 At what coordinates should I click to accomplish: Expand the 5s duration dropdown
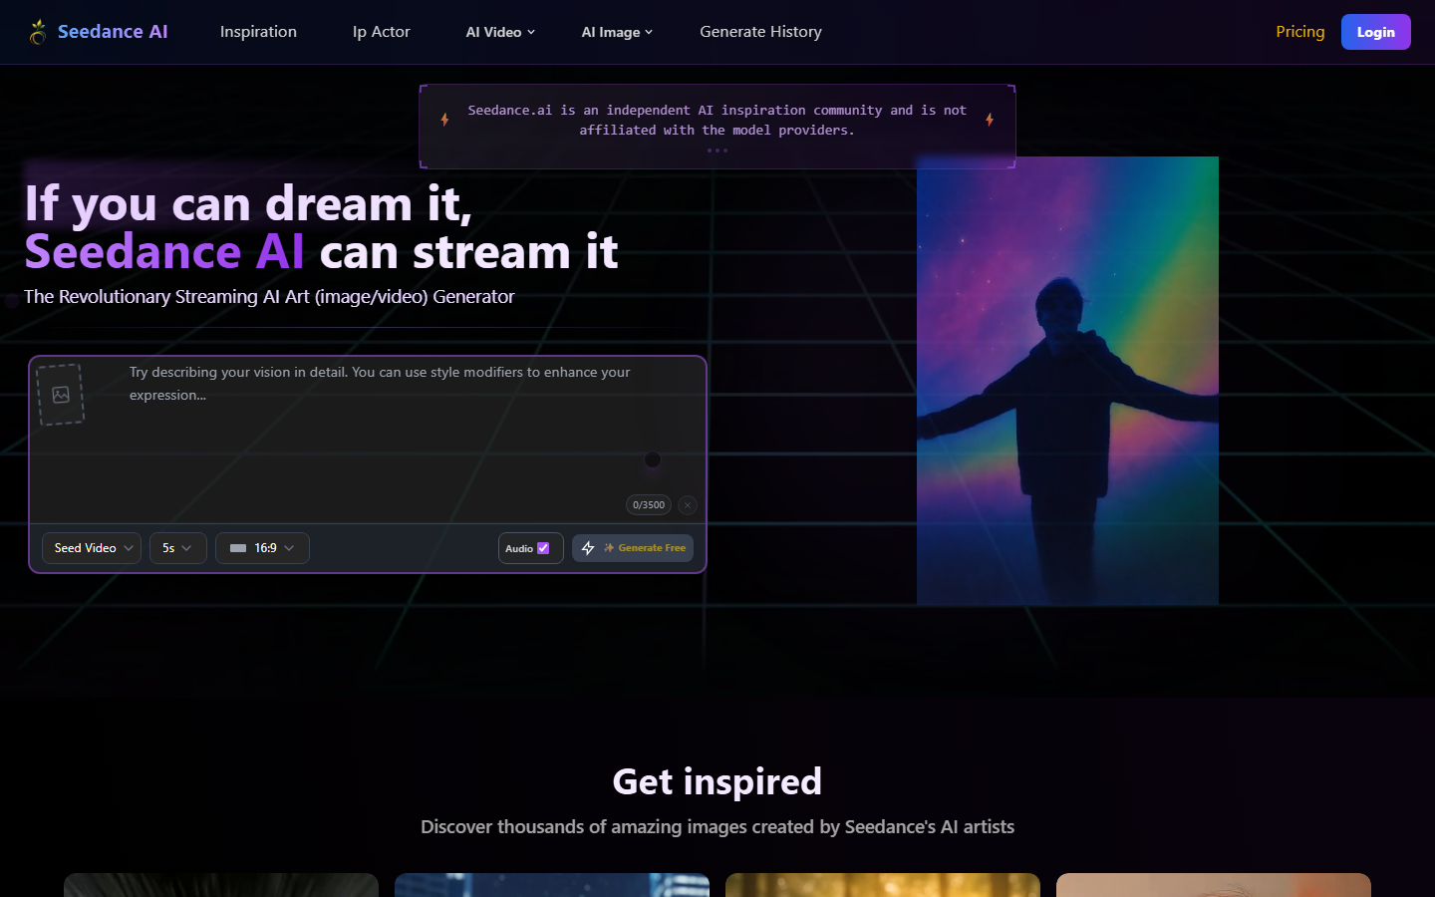point(177,547)
